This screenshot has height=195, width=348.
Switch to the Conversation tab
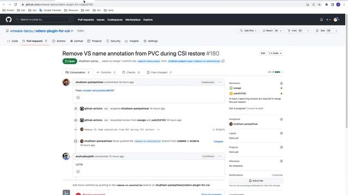click(x=77, y=73)
